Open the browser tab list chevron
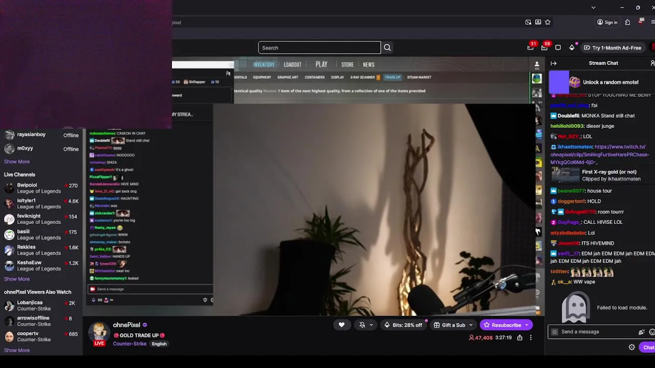The width and height of the screenshot is (655, 368). (x=594, y=8)
